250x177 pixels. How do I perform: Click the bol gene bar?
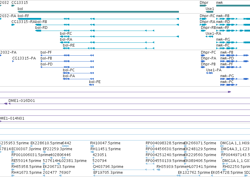(98, 12)
